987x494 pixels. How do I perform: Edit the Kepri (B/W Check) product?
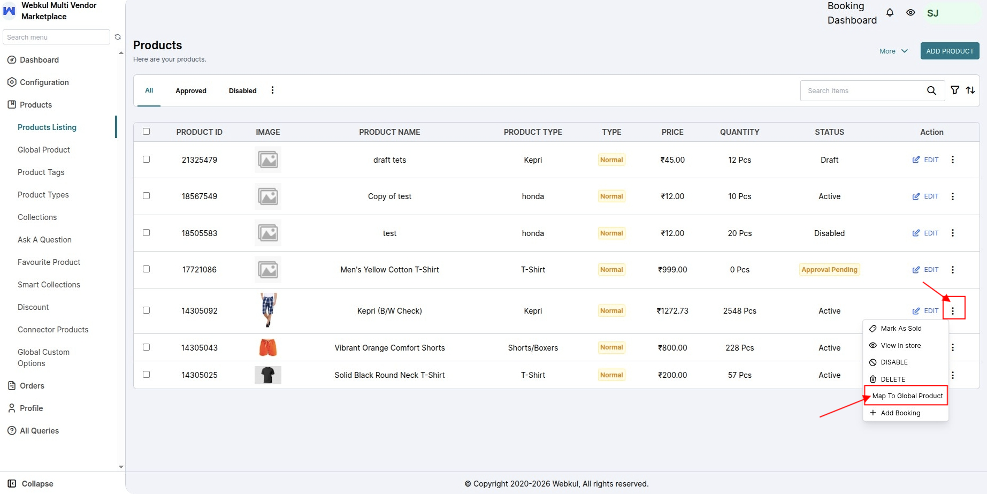click(x=925, y=311)
